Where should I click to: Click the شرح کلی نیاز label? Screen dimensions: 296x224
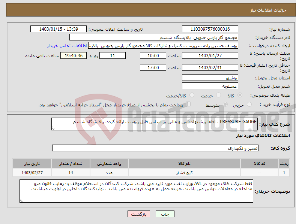(x=275, y=124)
